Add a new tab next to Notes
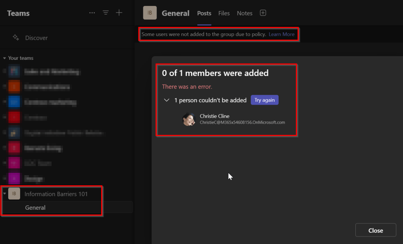Image resolution: width=403 pixels, height=244 pixels. [263, 13]
